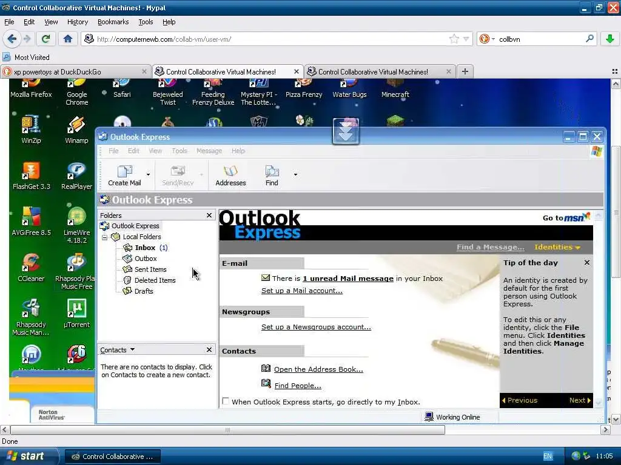
Task: Open a new browser tab
Action: [465, 71]
